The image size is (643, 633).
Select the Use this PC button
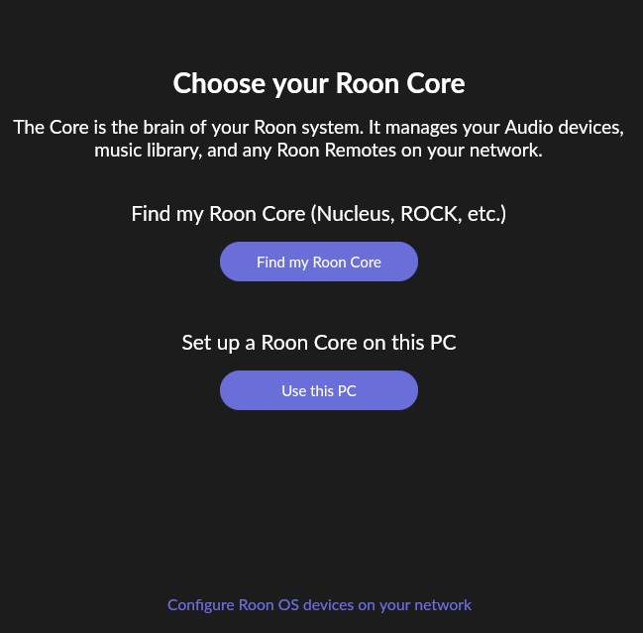[319, 390]
